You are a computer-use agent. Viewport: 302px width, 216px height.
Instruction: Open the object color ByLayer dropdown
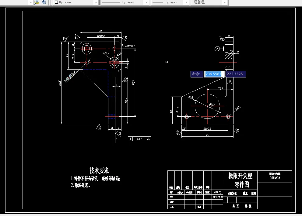pyautogui.click(x=96, y=2)
